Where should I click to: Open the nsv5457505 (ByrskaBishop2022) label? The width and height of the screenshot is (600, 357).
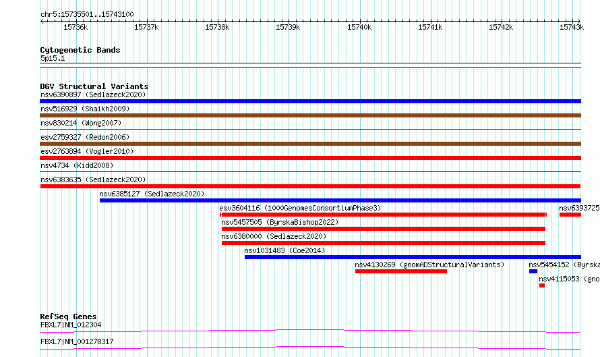[280, 222]
